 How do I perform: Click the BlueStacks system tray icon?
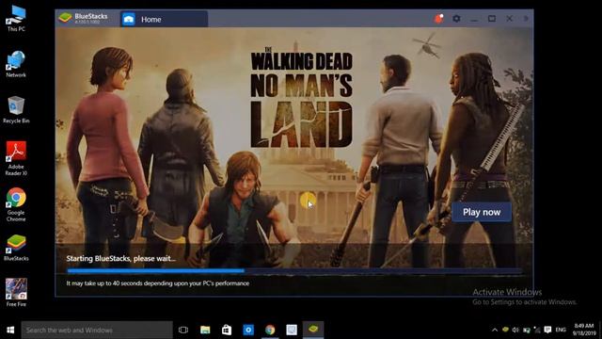pos(505,330)
